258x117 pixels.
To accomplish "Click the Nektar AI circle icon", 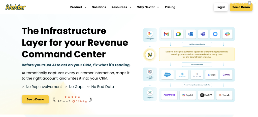I will pyautogui.click(x=150, y=55).
